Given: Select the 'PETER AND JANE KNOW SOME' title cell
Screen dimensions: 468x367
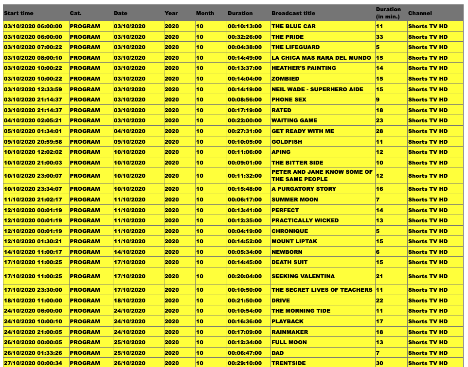Looking at the screenshot, I should tap(322, 176).
